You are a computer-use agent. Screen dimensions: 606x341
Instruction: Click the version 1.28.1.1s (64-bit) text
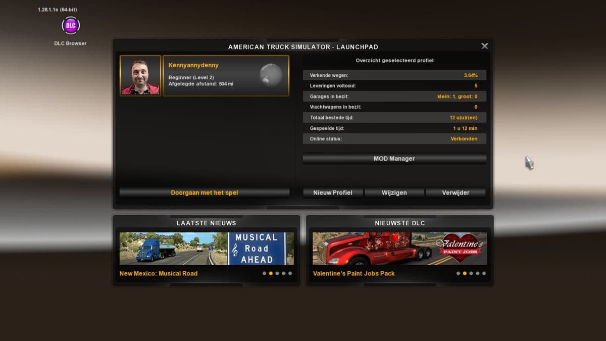[x=58, y=10]
